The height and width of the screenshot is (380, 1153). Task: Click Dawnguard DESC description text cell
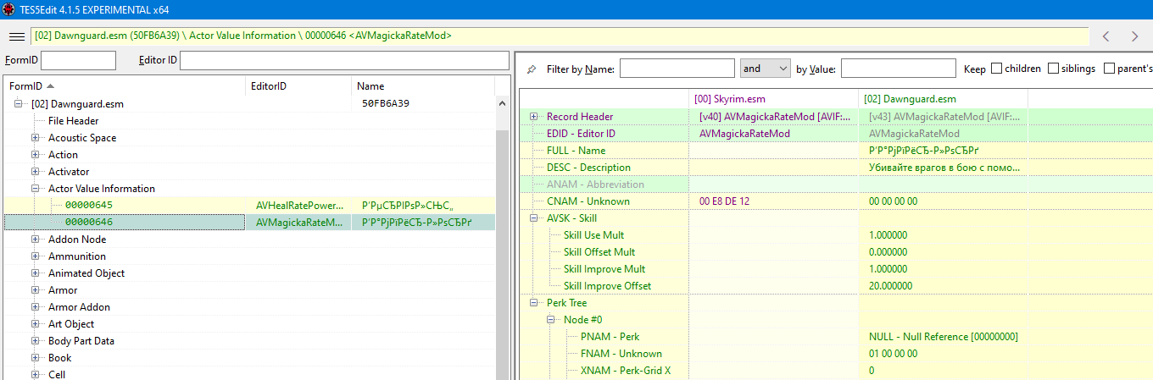coord(943,168)
